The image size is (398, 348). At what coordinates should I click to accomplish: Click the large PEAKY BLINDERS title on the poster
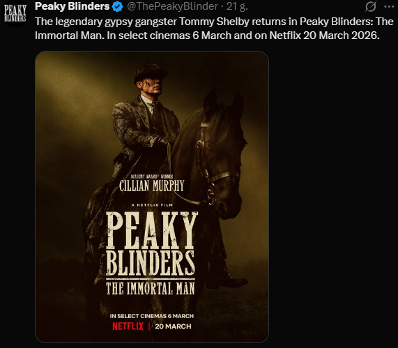[151, 244]
